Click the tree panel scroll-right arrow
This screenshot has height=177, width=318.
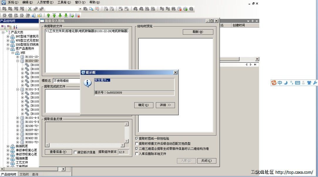tap(63, 169)
